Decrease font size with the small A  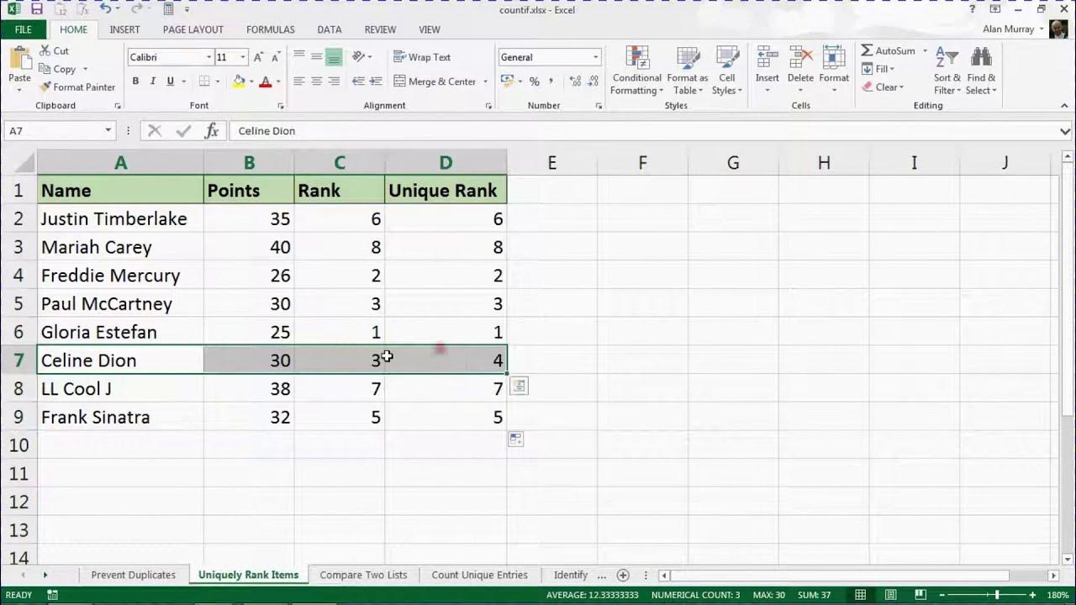[276, 57]
